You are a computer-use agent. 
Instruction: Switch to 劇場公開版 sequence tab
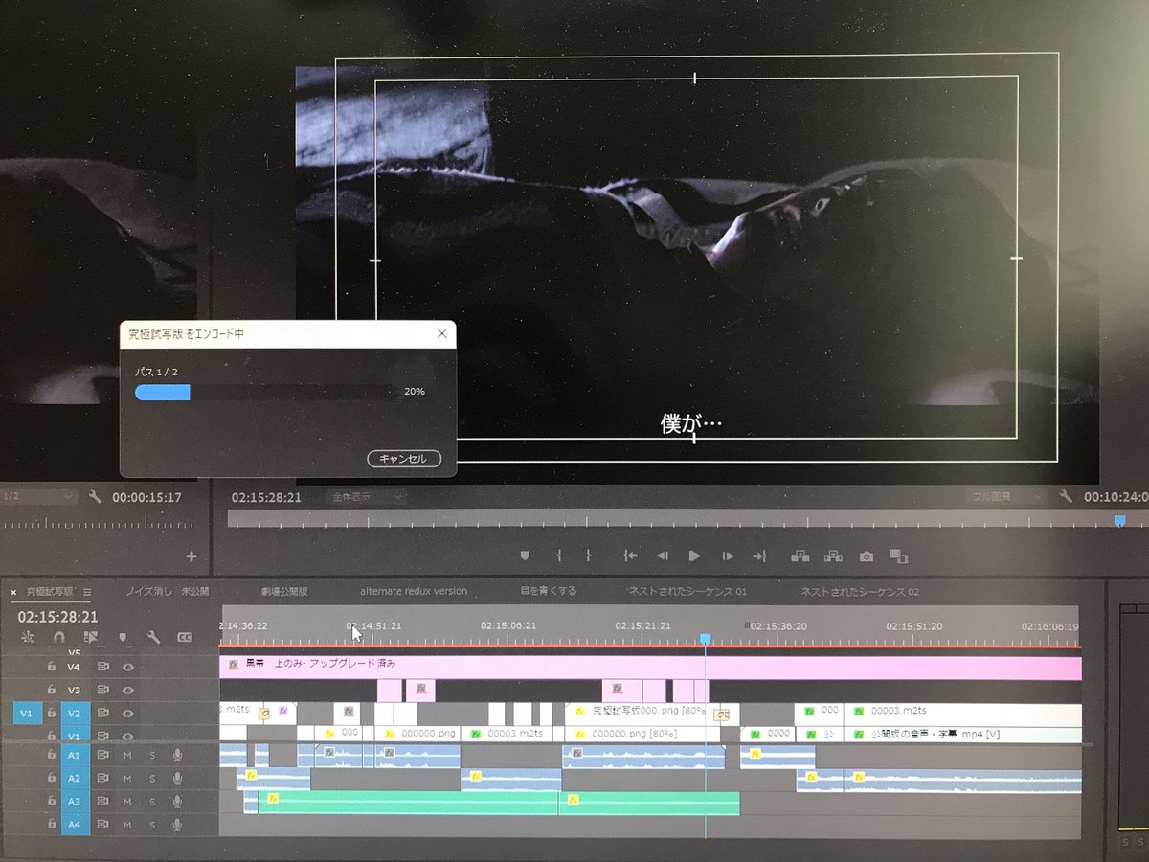coord(284,591)
